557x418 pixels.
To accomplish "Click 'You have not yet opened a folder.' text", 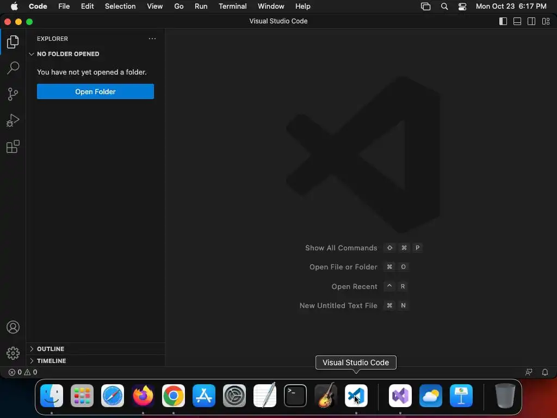I will 91,72.
